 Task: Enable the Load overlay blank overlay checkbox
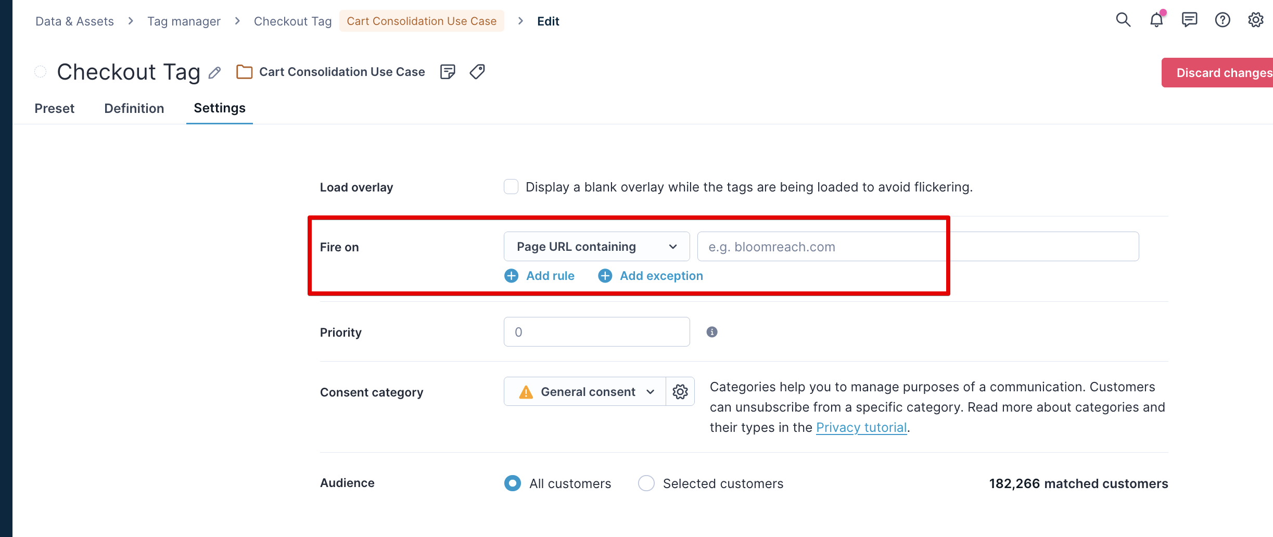point(511,187)
